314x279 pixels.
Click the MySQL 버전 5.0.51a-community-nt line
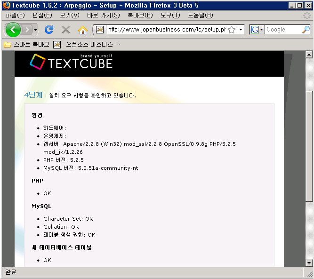91,168
